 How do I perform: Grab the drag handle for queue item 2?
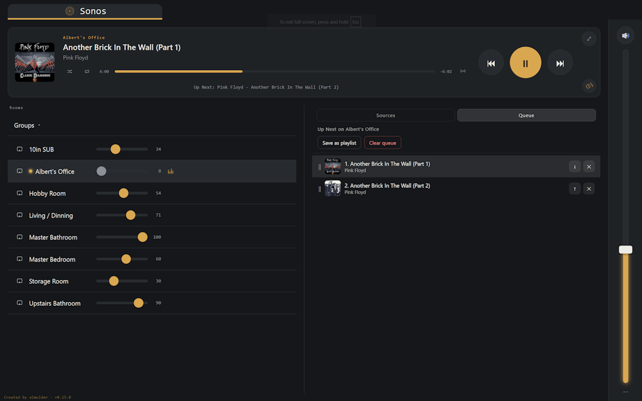tap(319, 189)
